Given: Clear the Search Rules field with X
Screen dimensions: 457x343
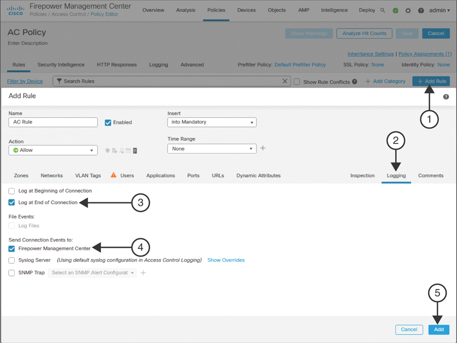Looking at the screenshot, I should [285, 81].
